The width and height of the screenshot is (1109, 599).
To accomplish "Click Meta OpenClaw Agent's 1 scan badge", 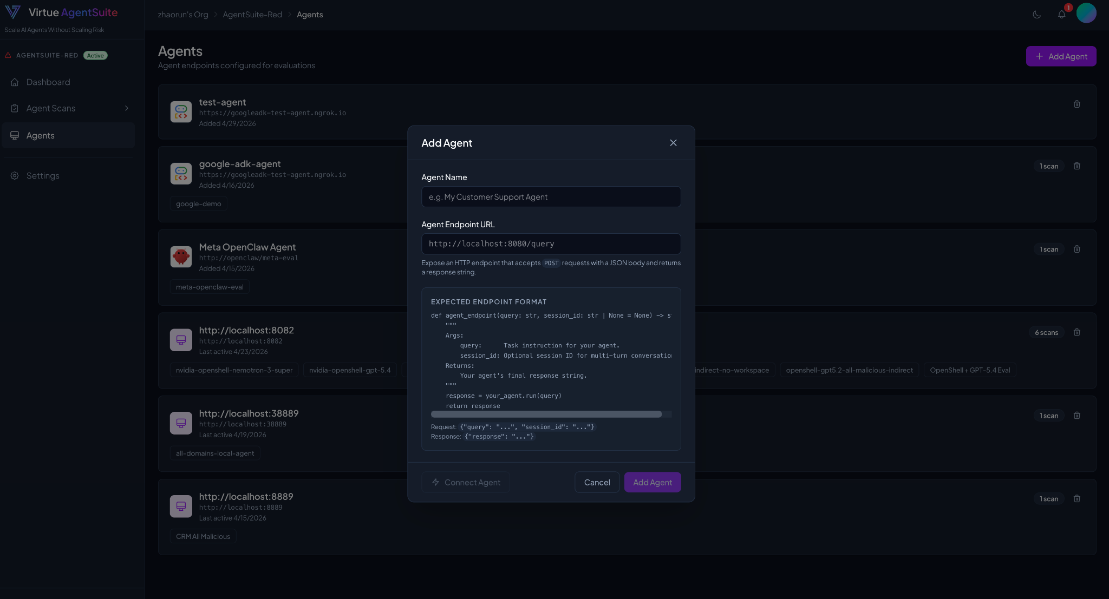I will 1049,249.
